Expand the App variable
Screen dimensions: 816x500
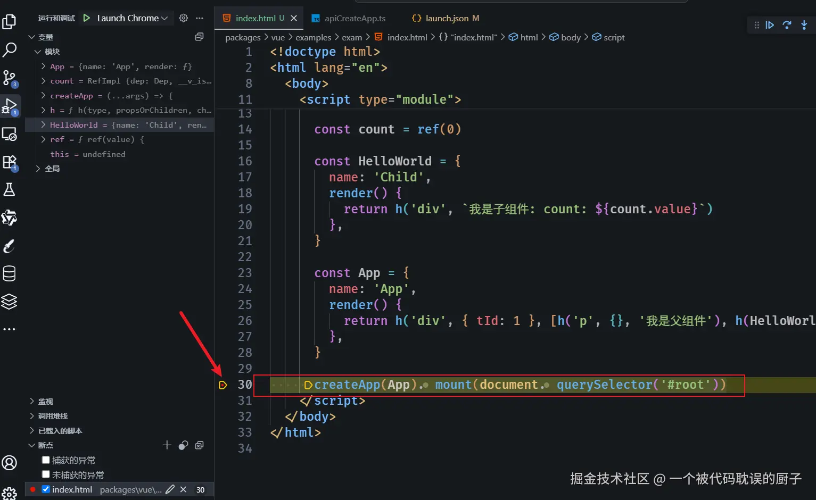coord(44,66)
